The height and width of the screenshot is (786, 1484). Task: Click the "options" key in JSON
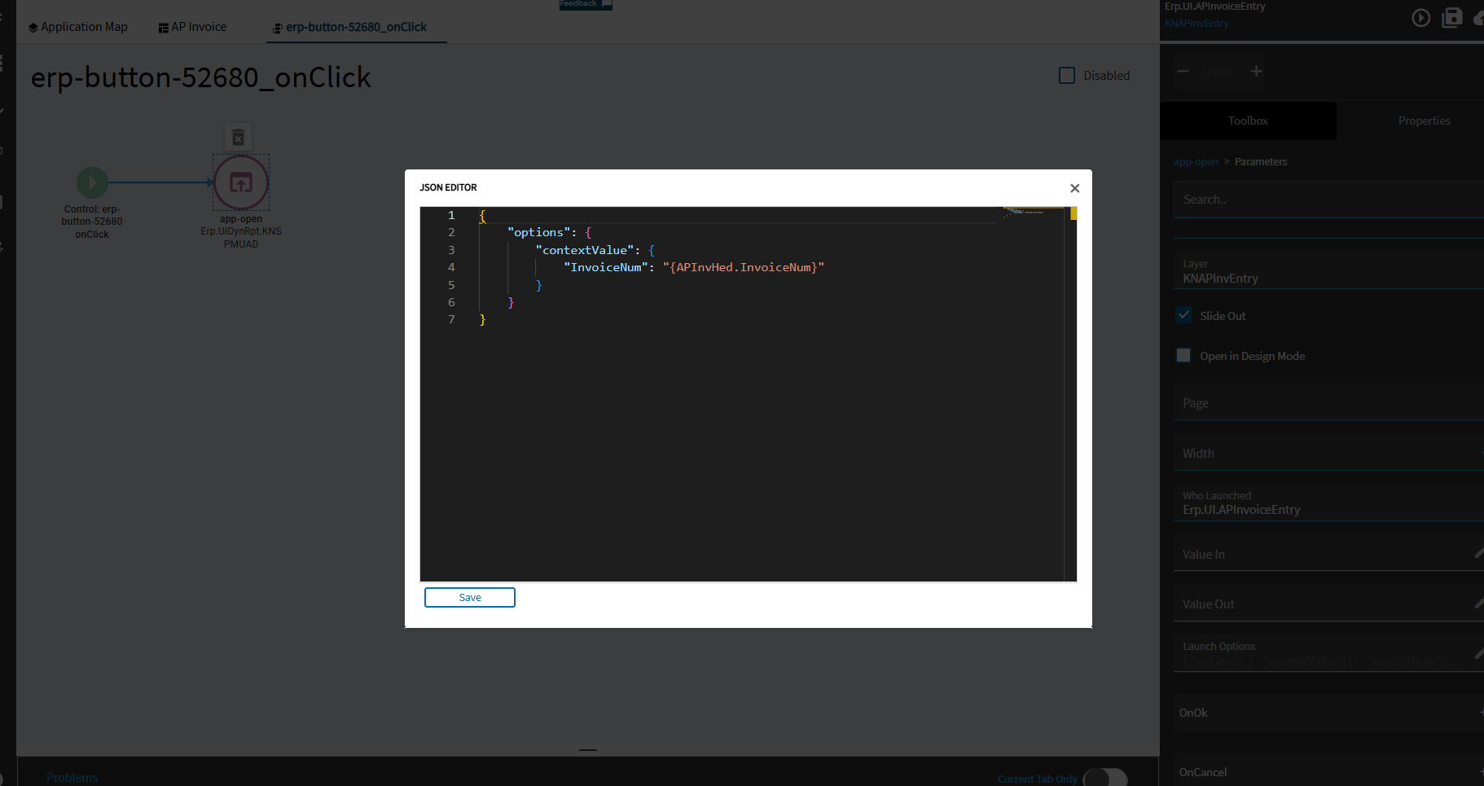[x=538, y=233]
